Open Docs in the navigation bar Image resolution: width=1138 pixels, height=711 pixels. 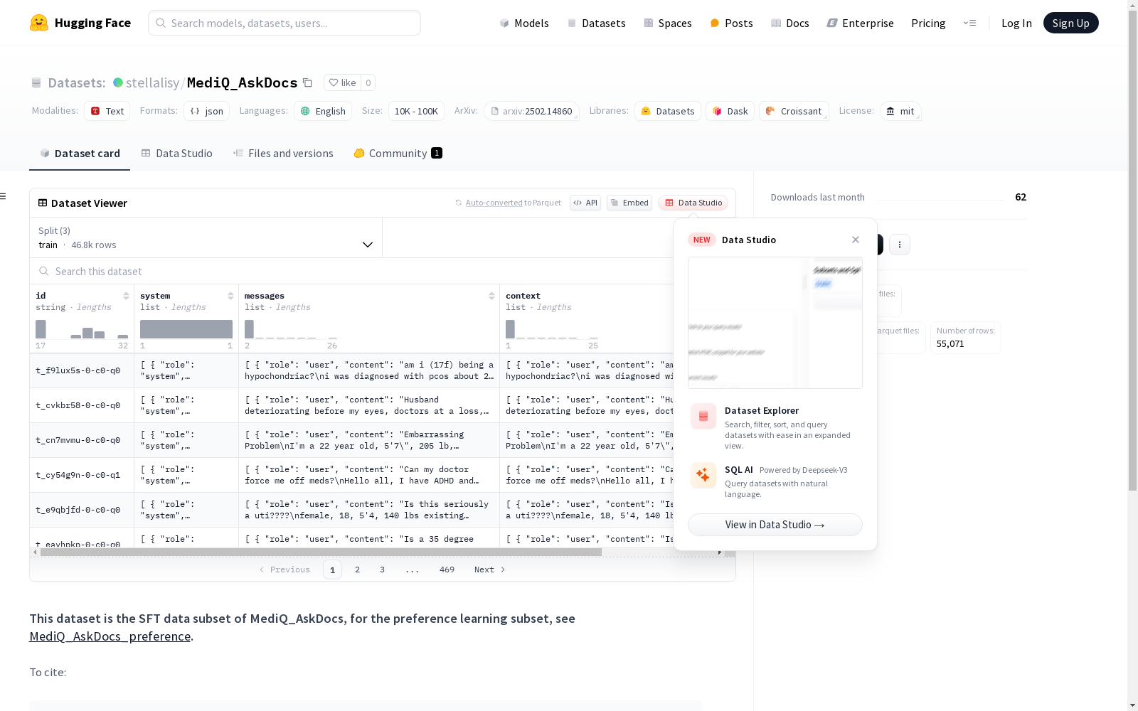pyautogui.click(x=790, y=23)
